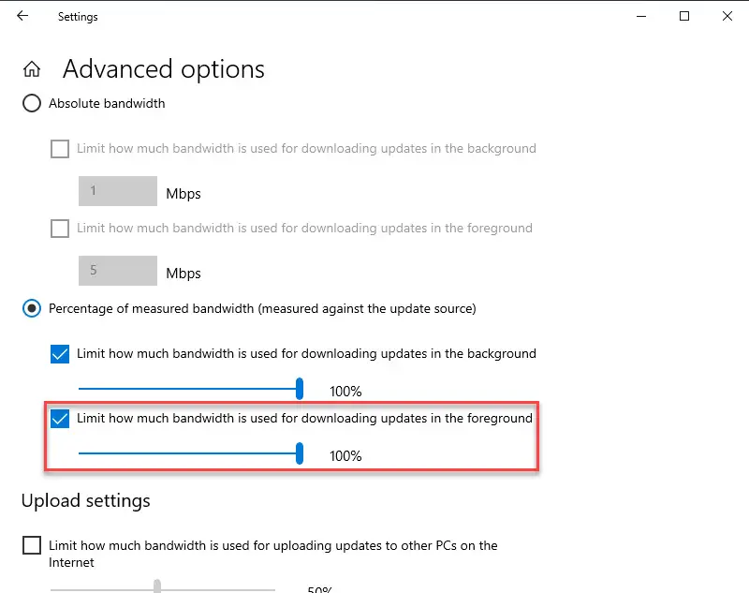Click the background Mbps field showing 1

[x=118, y=191]
